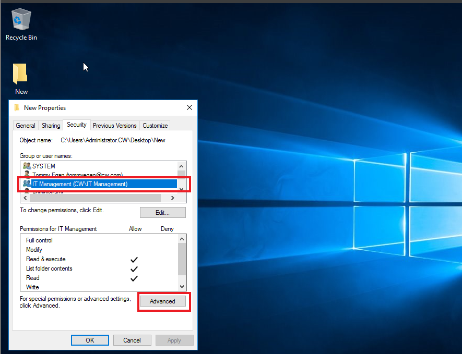Confirm the dialog with OK
The height and width of the screenshot is (354, 462).
pyautogui.click(x=90, y=340)
